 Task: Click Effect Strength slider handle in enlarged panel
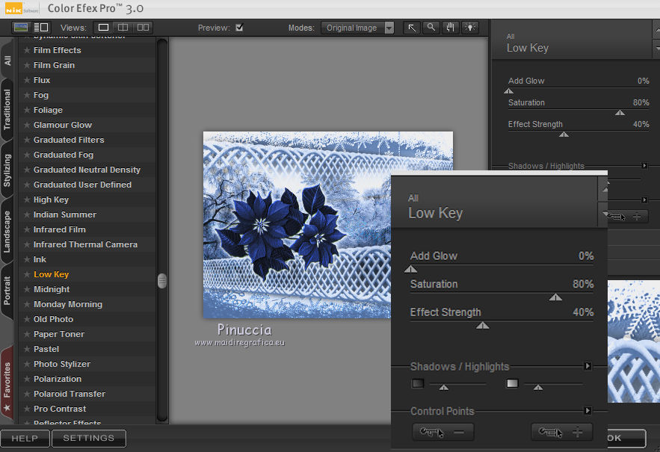point(483,325)
